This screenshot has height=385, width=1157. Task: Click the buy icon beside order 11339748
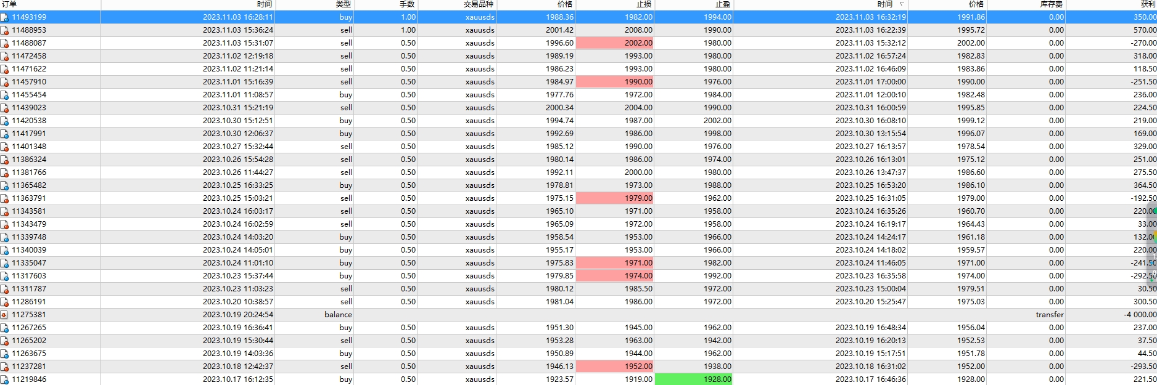(4, 237)
